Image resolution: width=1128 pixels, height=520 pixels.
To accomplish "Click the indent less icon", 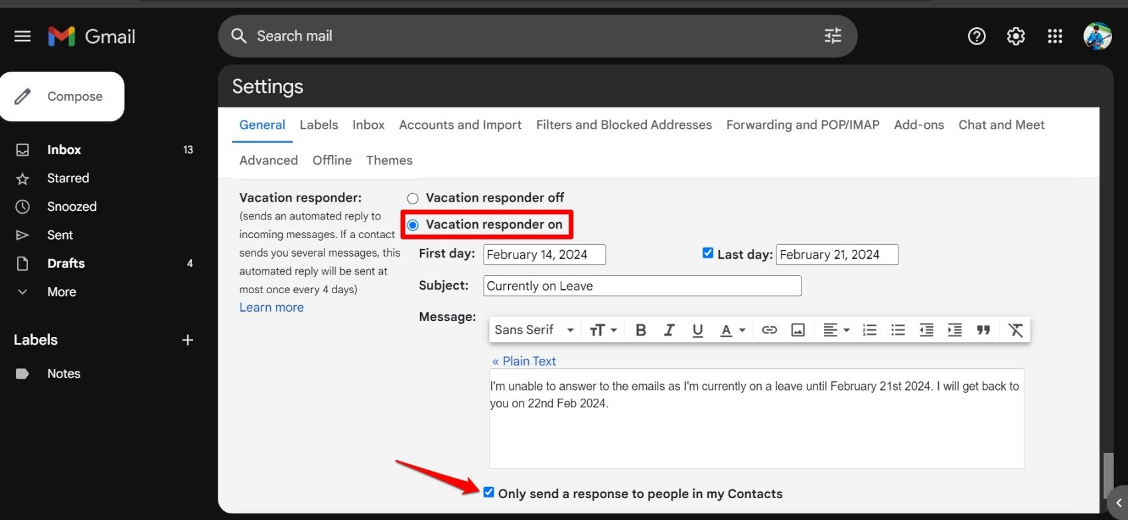I will 926,330.
